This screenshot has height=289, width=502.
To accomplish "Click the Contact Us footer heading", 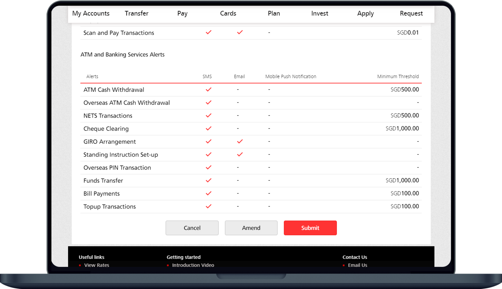I will (x=355, y=257).
